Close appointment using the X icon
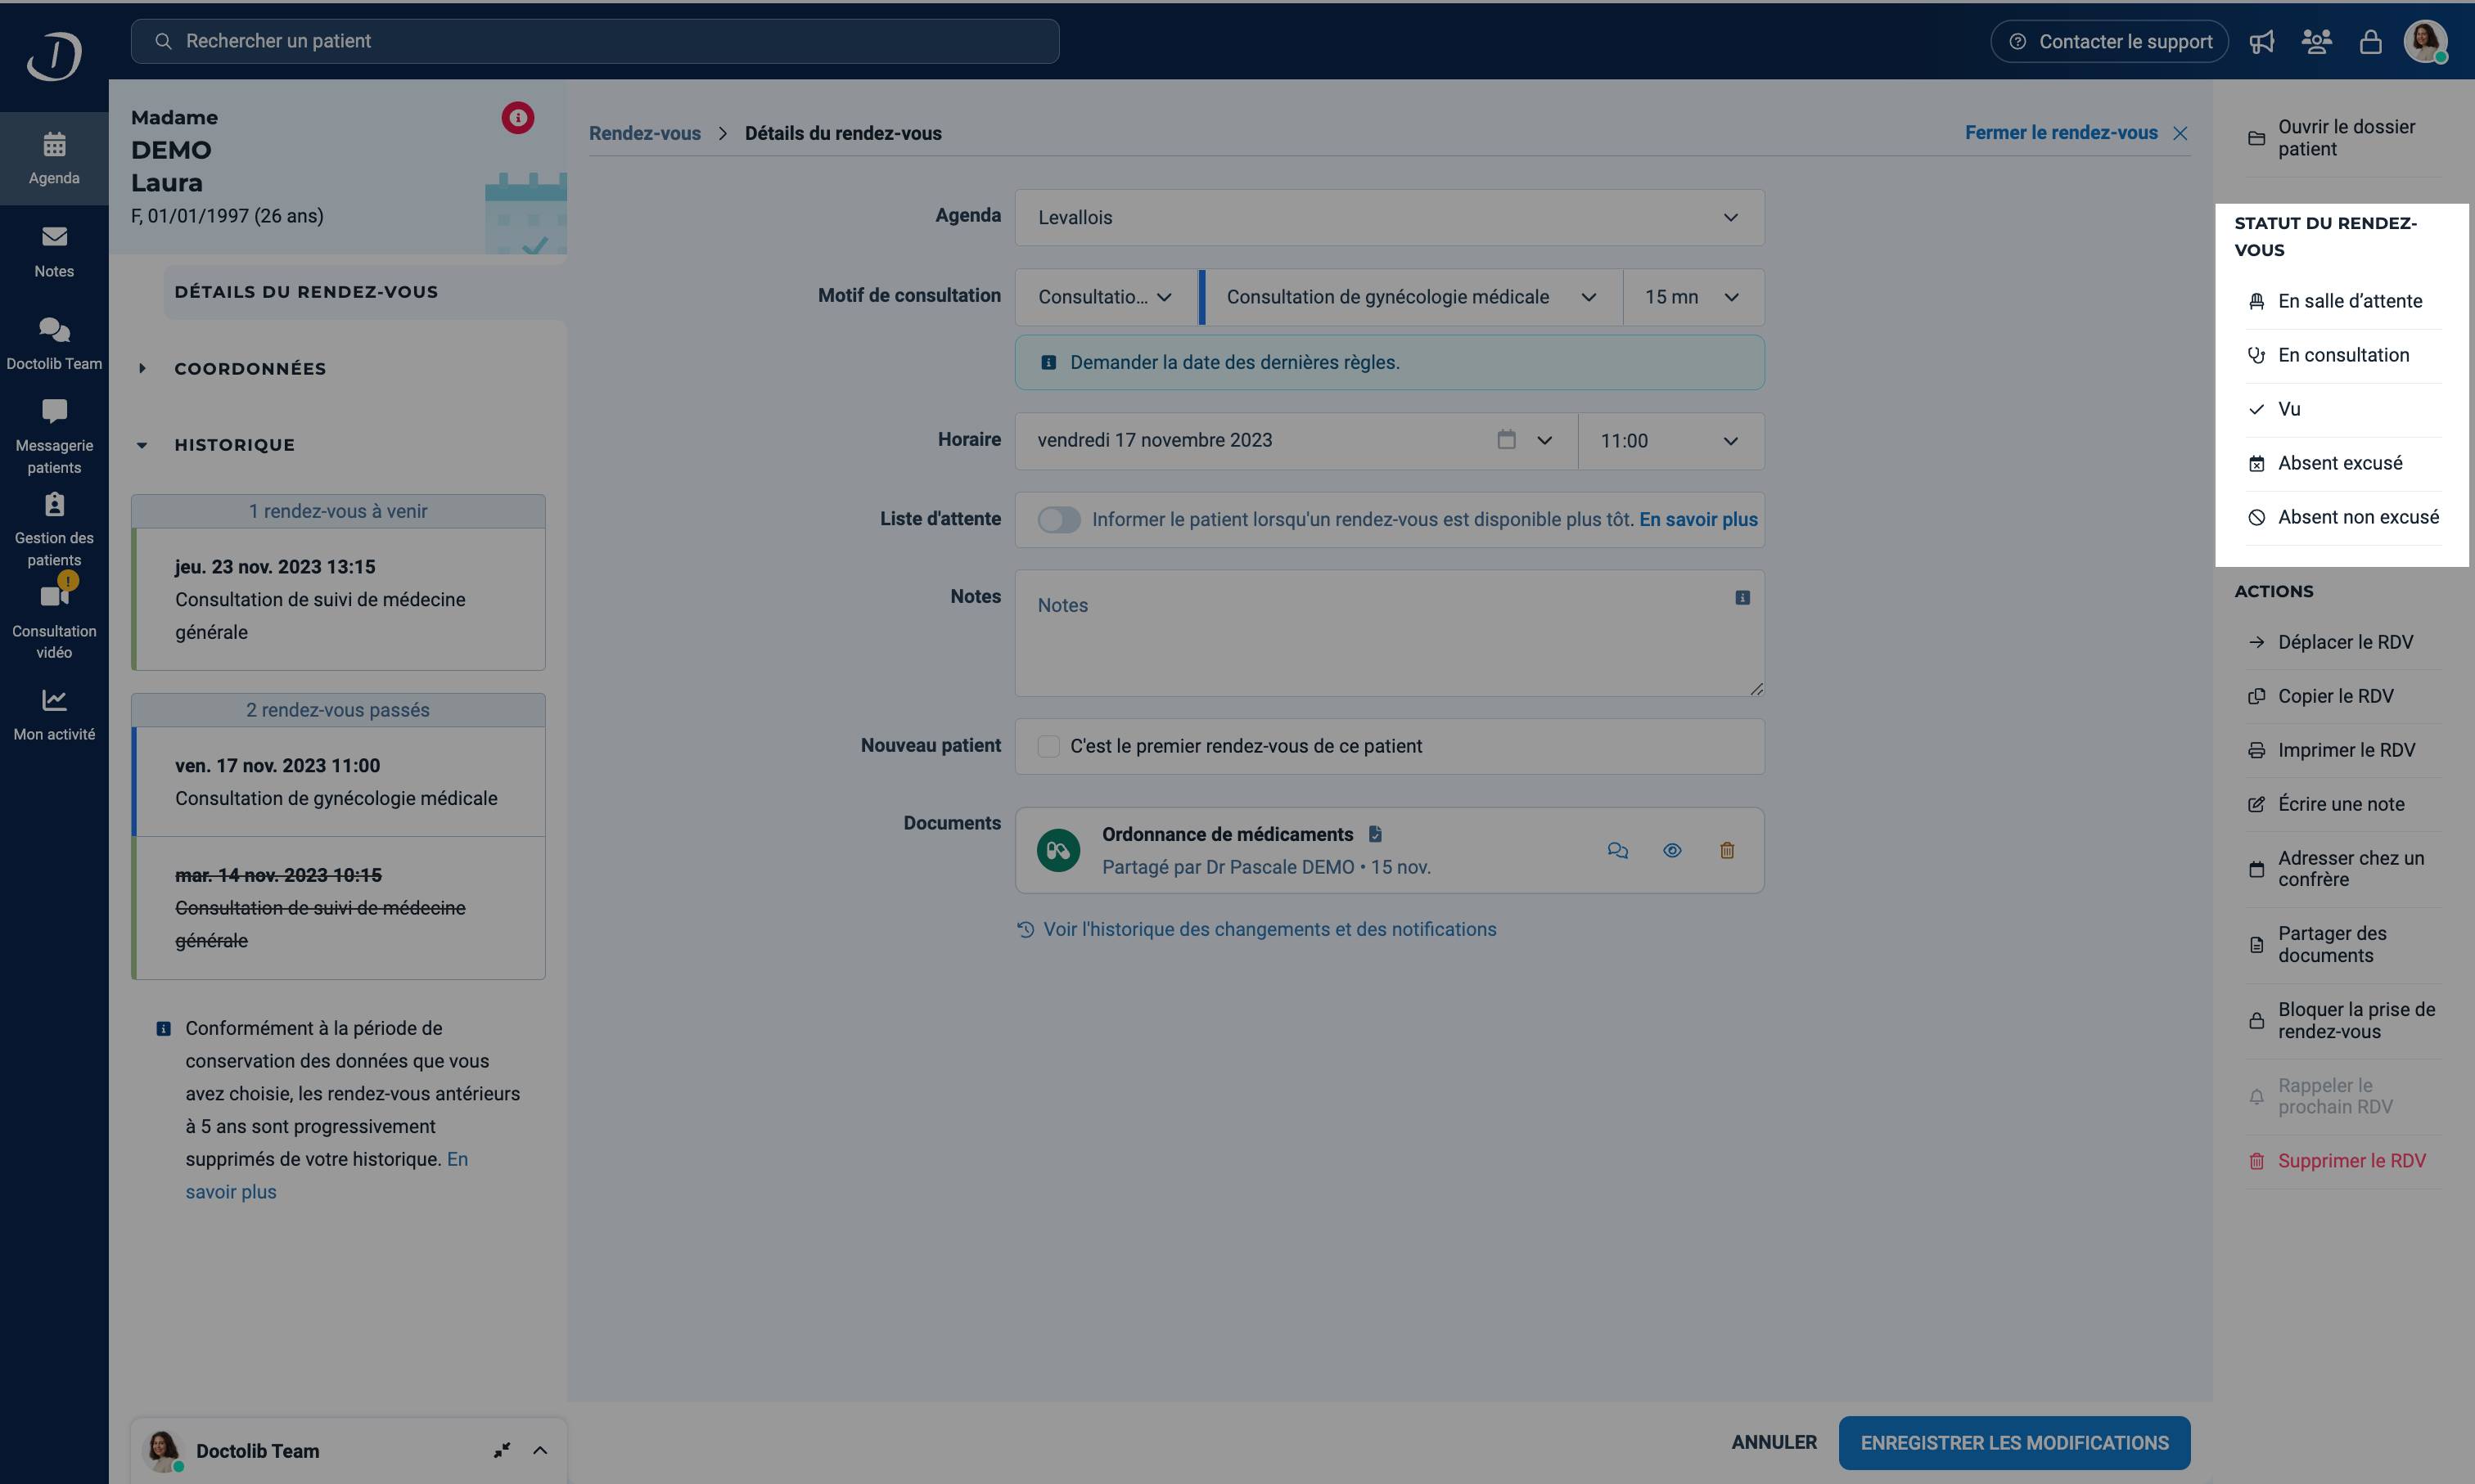The height and width of the screenshot is (1484, 2475). [2180, 133]
